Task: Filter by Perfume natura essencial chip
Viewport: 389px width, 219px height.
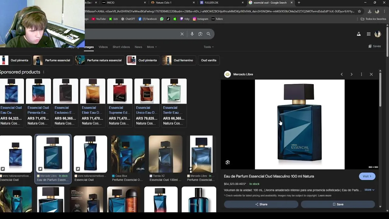Action: [100, 60]
